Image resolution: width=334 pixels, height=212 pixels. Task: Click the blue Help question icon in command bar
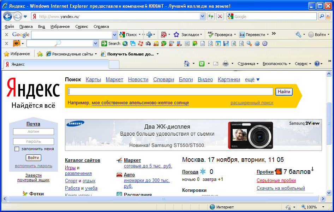pos(317,64)
